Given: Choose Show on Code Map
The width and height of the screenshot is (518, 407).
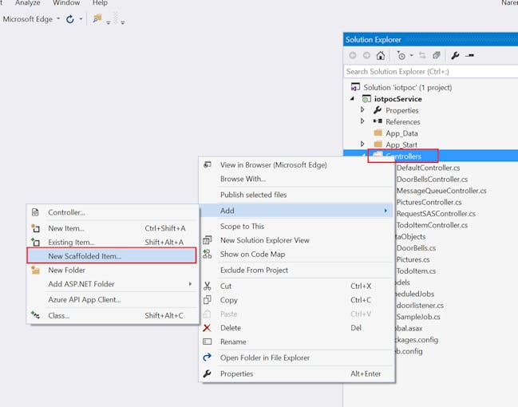Looking at the screenshot, I should coord(296,254).
